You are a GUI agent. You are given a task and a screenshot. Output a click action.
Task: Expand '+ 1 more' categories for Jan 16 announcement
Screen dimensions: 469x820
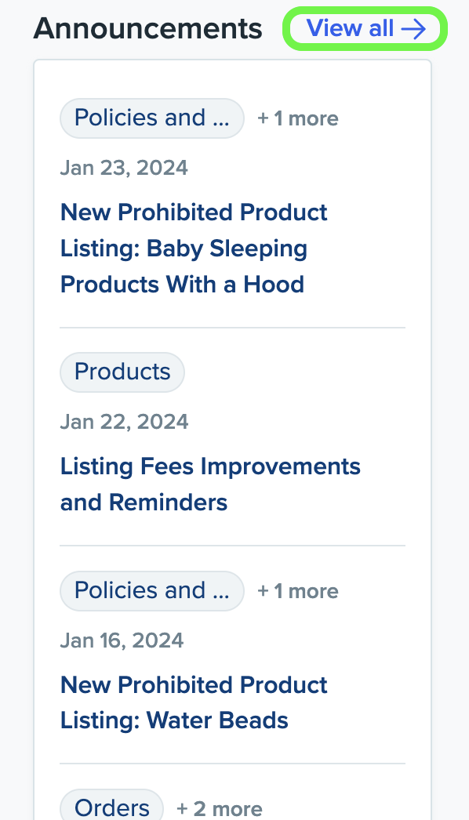tap(297, 590)
